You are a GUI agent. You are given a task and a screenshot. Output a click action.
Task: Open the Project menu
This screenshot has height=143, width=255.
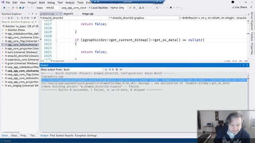32,3
